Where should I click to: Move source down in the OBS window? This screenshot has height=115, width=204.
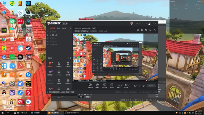[x=62, y=97]
